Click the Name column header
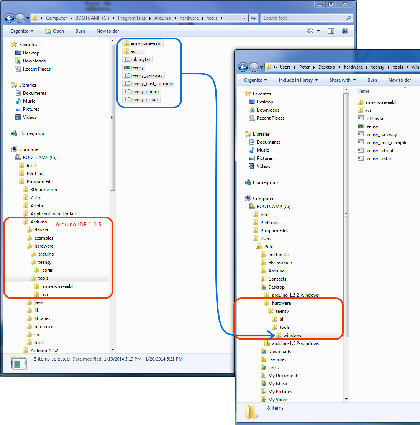 [x=363, y=91]
